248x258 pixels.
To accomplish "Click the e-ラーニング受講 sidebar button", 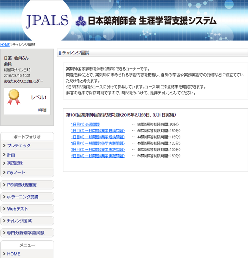I will tap(23, 197).
